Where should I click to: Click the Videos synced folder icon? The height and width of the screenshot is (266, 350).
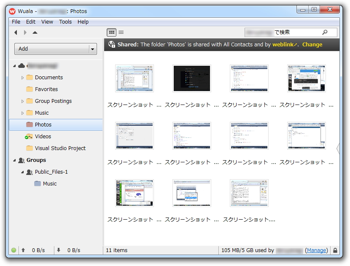point(29,137)
